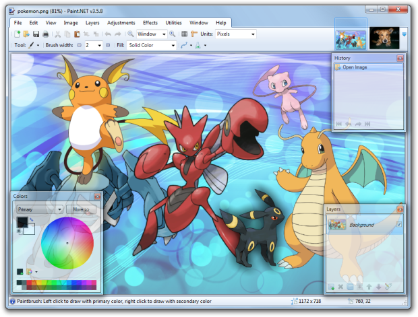Viewport: 418px width, 317px height.
Task: Click the Open file folder icon
Action: click(x=26, y=34)
